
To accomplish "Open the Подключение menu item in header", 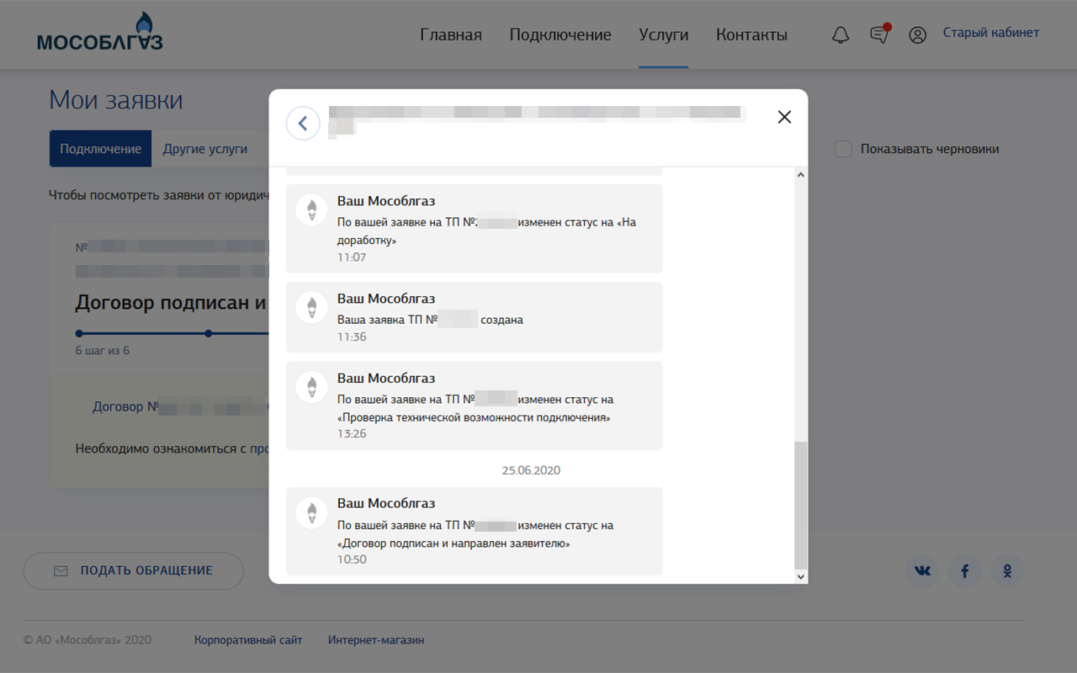I will click(x=560, y=34).
